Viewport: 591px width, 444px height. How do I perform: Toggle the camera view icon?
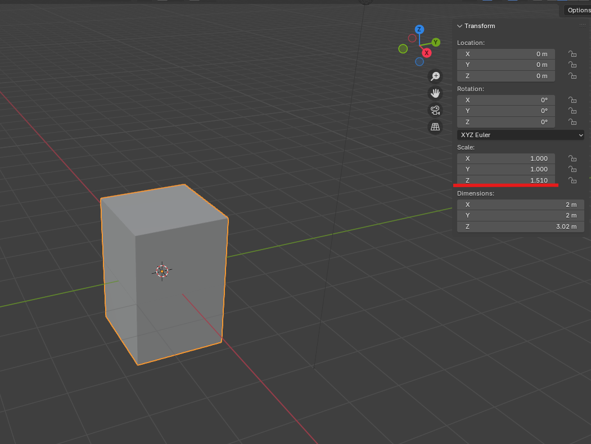point(435,110)
